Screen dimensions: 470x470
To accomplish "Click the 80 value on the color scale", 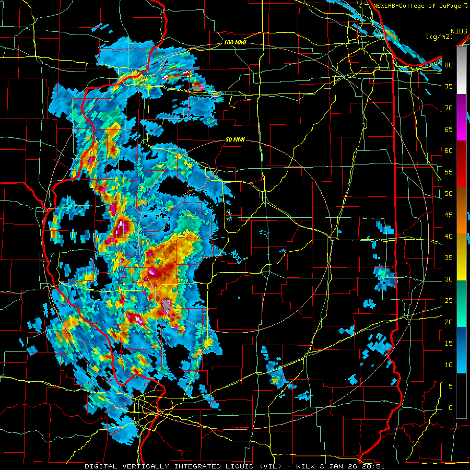I will coord(449,65).
